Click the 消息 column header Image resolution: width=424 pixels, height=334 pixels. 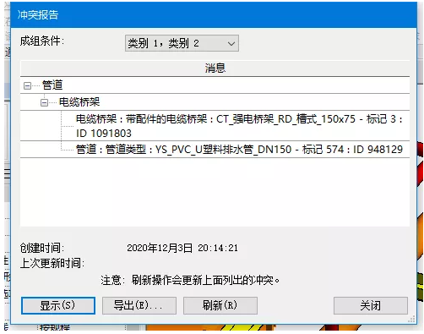point(215,68)
